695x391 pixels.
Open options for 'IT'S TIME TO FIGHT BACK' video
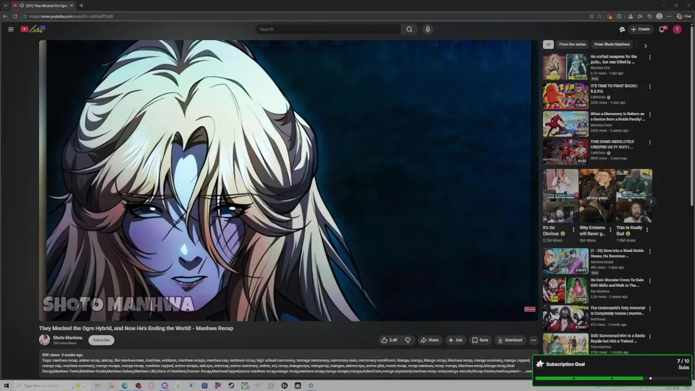[649, 86]
